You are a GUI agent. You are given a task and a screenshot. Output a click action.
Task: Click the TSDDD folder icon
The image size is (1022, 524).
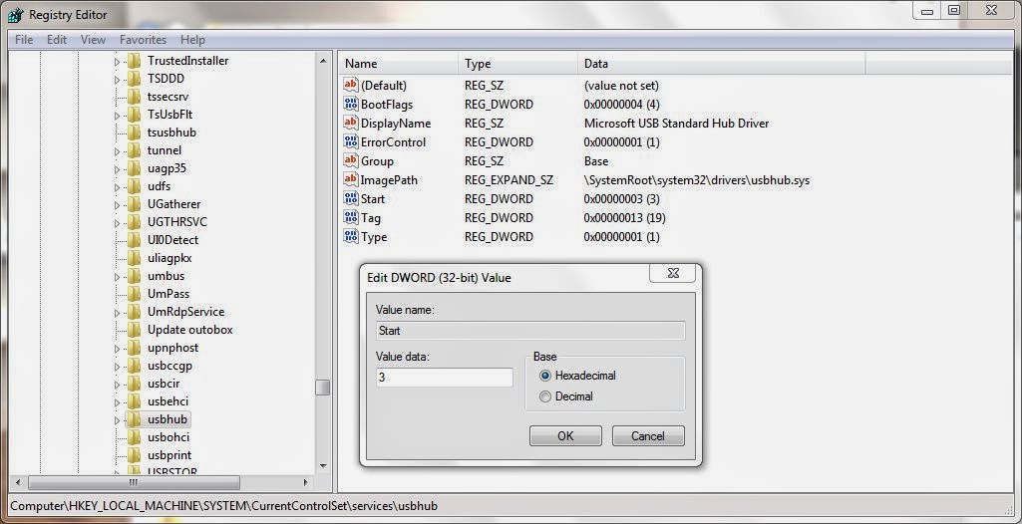134,78
